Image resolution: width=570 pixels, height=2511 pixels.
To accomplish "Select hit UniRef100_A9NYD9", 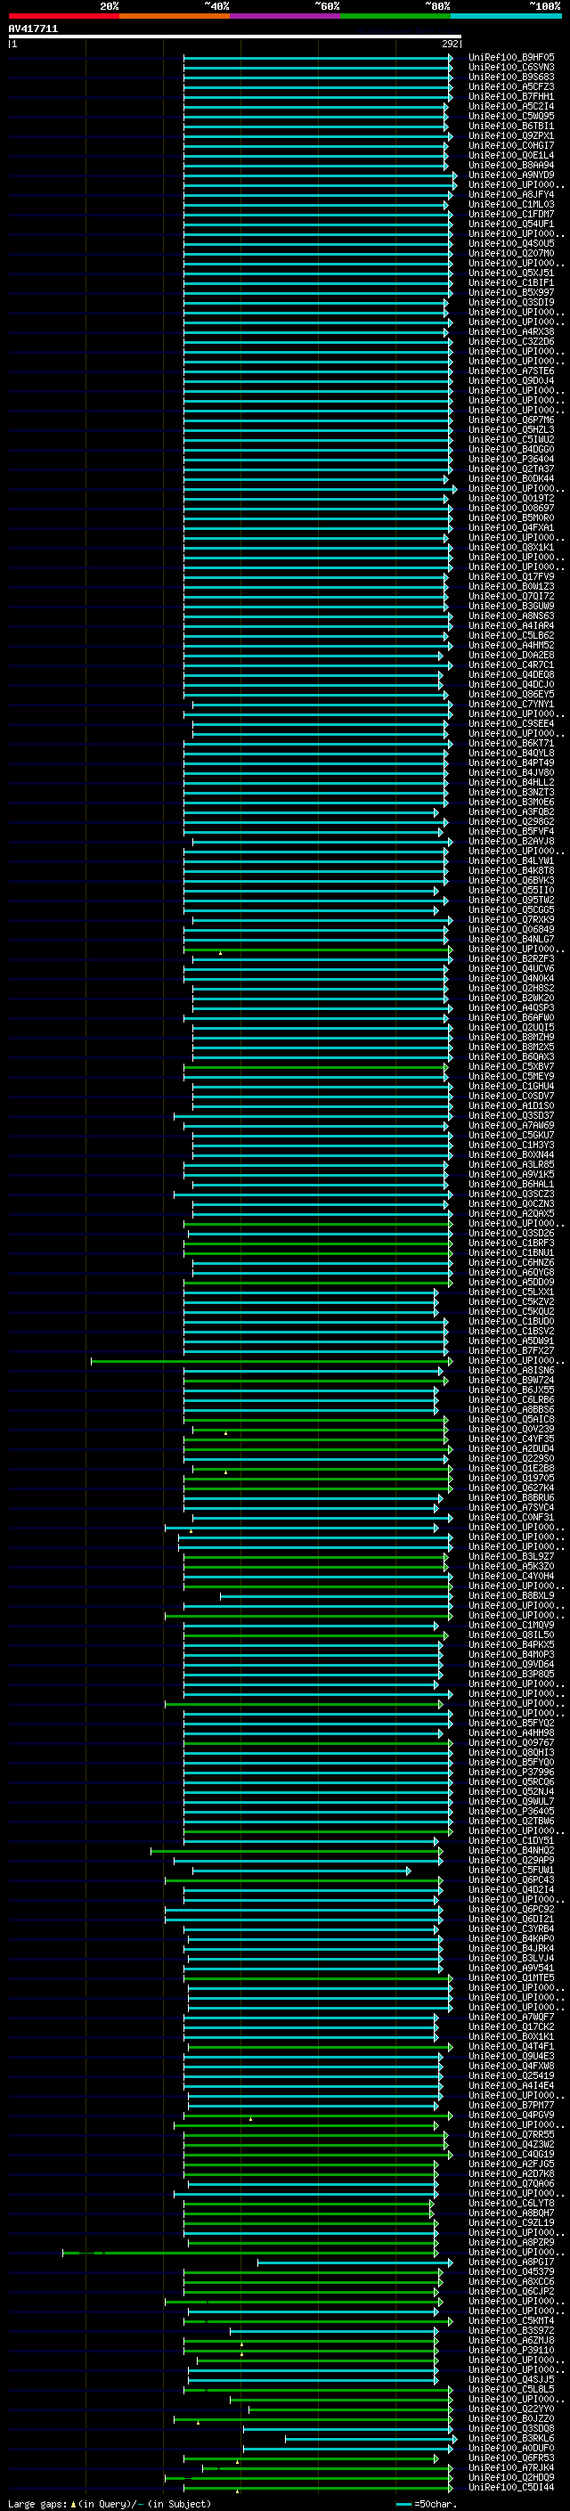I will click(511, 175).
